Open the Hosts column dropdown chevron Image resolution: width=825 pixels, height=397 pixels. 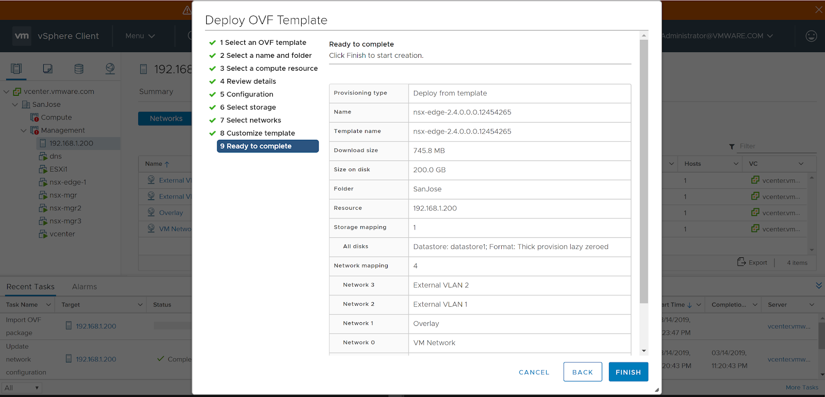click(736, 163)
